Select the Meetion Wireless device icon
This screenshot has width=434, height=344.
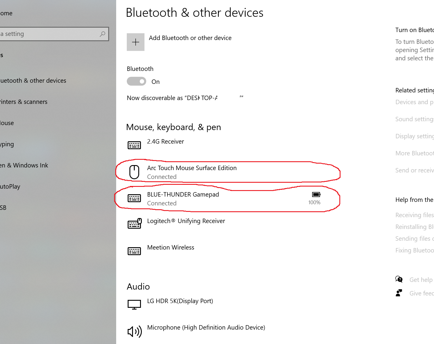pyautogui.click(x=134, y=251)
